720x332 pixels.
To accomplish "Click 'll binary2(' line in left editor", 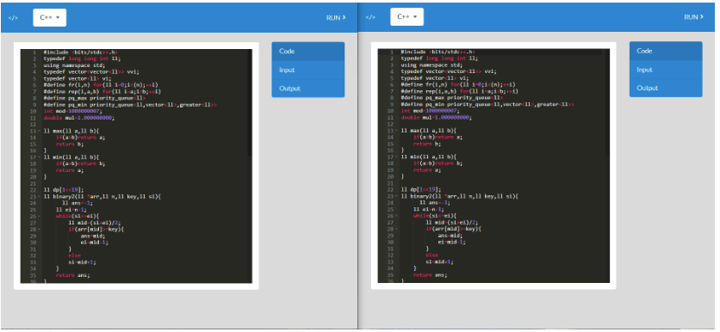I will click(102, 196).
